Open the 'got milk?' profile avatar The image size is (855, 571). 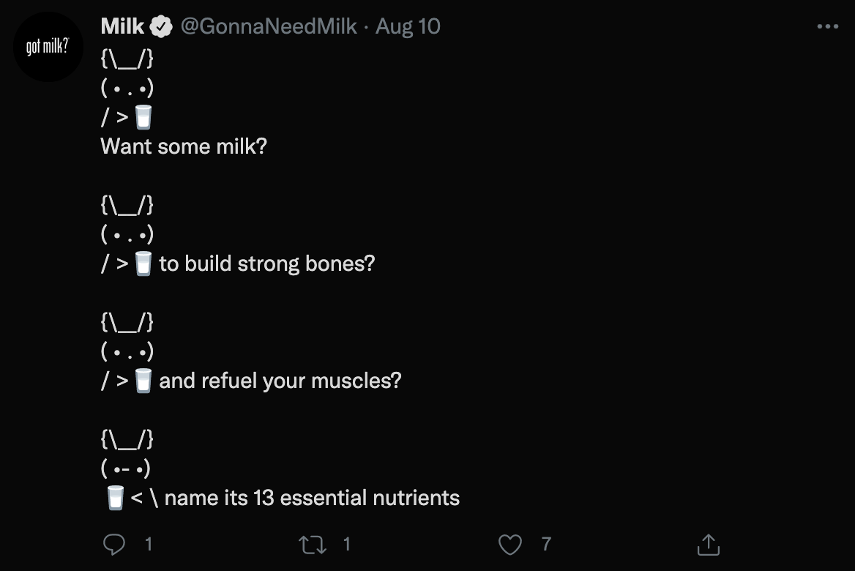(48, 48)
